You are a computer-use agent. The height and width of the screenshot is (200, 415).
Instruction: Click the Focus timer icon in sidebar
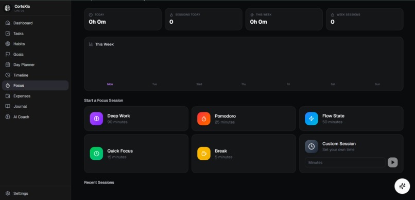click(8, 85)
